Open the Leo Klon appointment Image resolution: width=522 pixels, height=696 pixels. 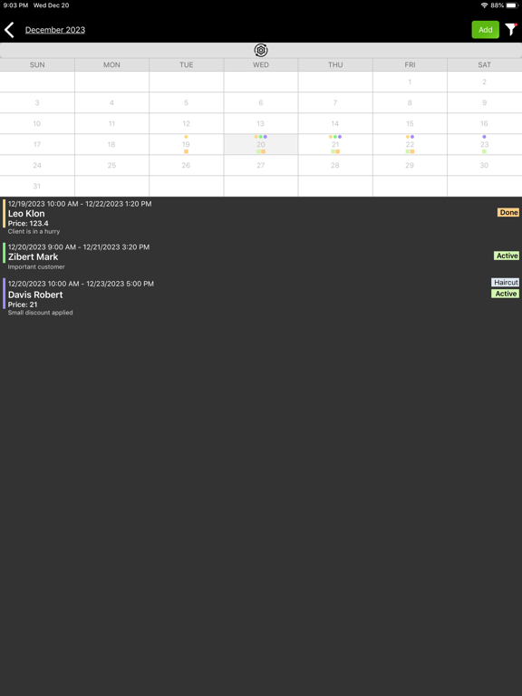pos(261,217)
